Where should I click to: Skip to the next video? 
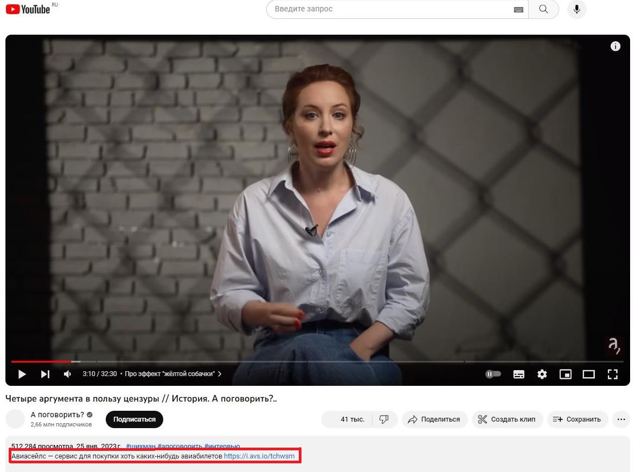tap(45, 374)
